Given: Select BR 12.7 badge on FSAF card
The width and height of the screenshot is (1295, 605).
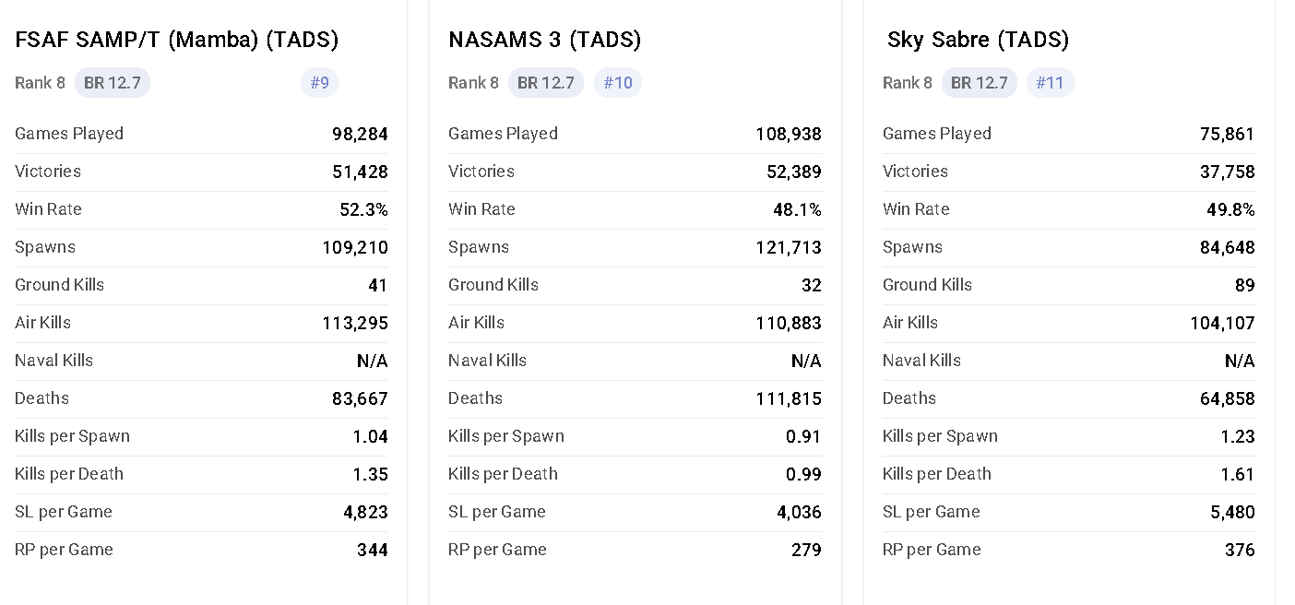Looking at the screenshot, I should [112, 83].
